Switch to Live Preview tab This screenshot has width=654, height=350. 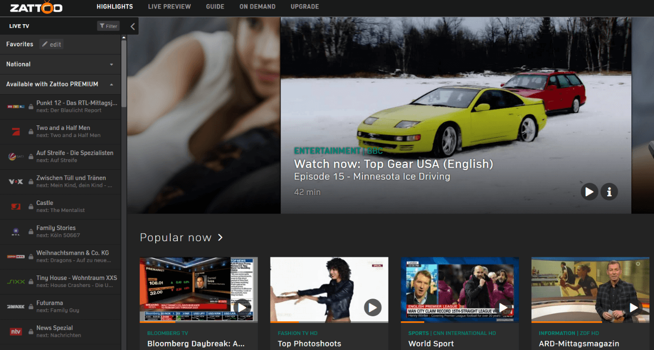[x=169, y=7]
